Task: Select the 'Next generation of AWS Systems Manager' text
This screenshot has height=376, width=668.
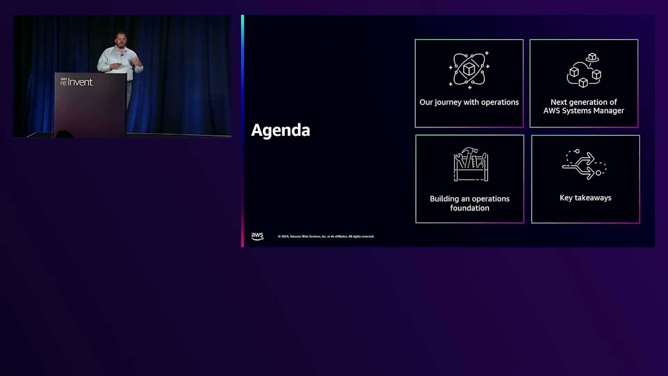Action: pos(584,106)
